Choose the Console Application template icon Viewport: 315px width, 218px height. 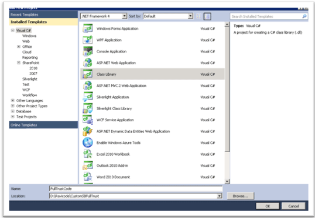[88, 51]
